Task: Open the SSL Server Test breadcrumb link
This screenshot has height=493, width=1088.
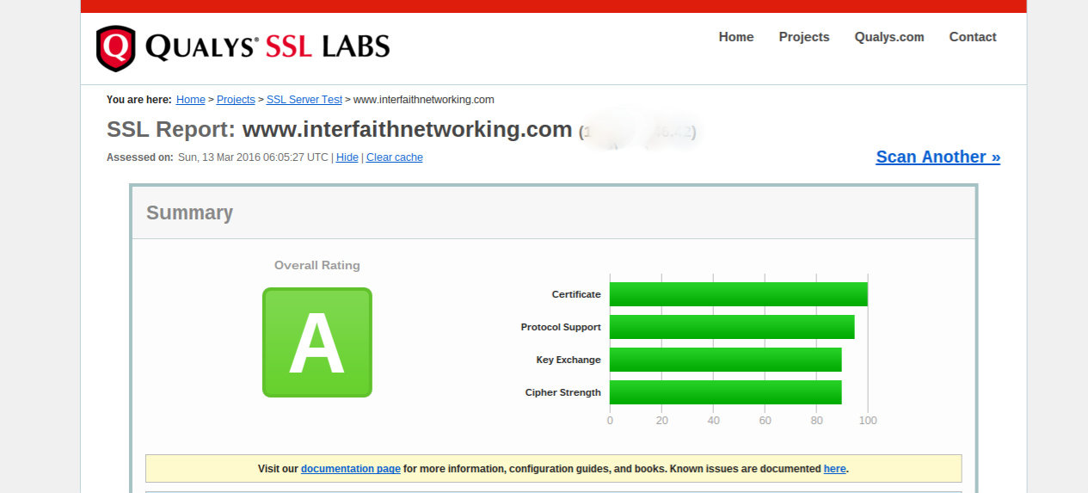Action: point(304,100)
